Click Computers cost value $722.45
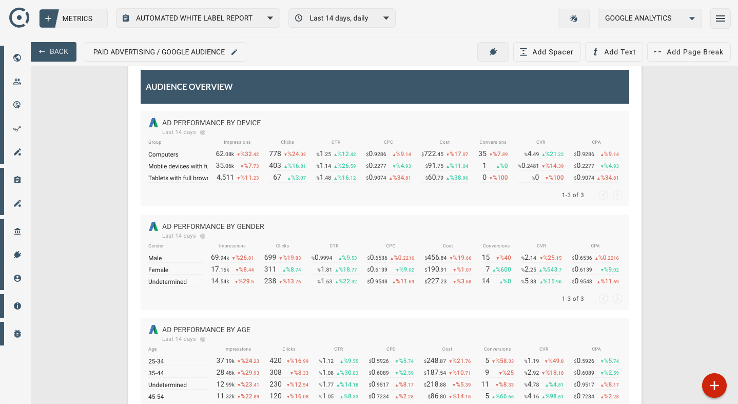Viewport: 738px width, 404px height. 432,154
